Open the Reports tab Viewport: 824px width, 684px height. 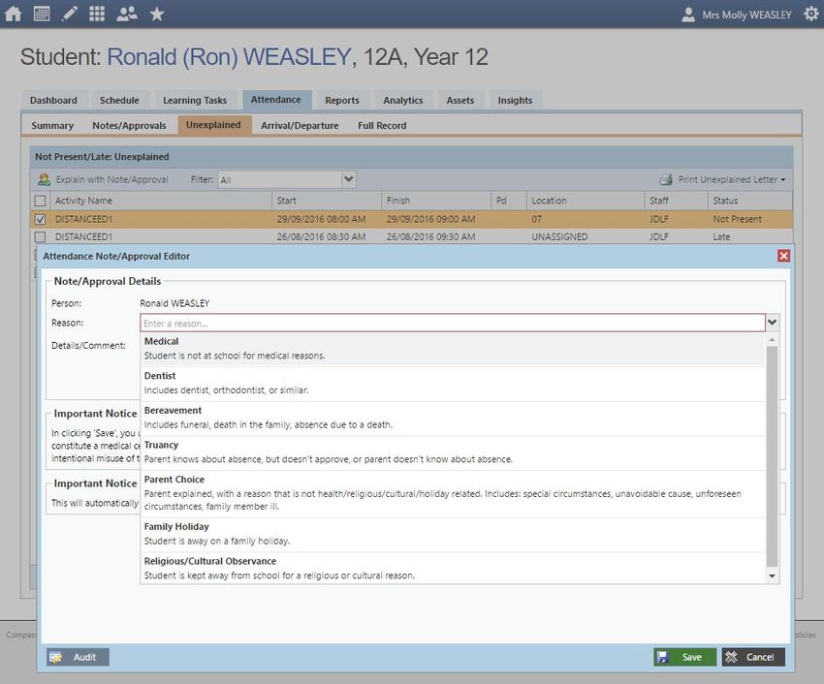coord(342,101)
